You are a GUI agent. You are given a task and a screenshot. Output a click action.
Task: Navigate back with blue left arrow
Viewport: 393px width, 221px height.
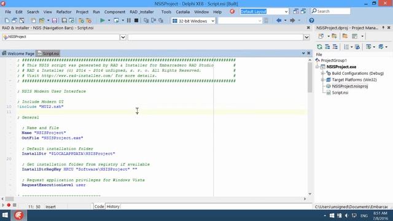click(279, 20)
